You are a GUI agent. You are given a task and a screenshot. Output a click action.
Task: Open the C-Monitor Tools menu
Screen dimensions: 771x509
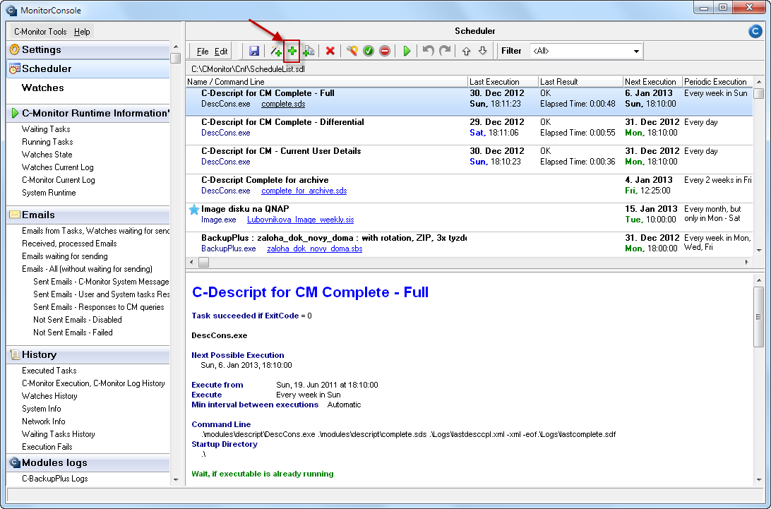(x=40, y=32)
